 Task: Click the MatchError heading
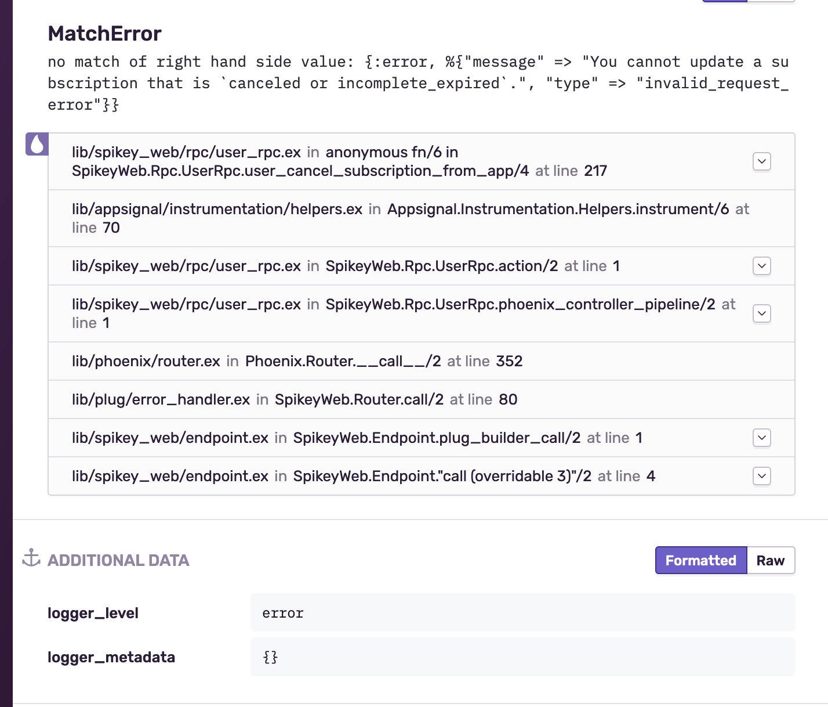pyautogui.click(x=104, y=33)
